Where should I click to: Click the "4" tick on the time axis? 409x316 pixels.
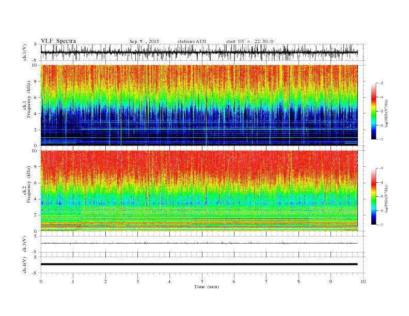pos(169,281)
